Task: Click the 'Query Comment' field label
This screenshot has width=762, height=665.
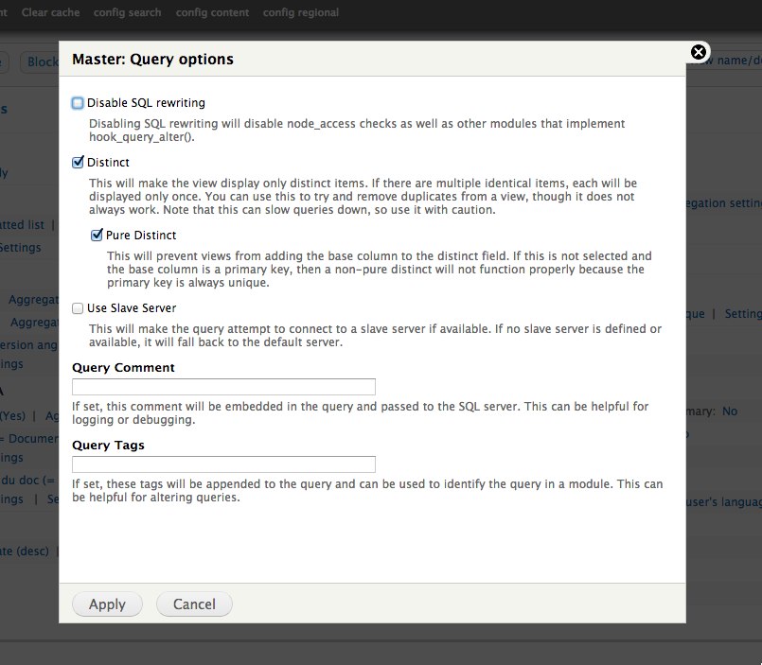Action: [123, 368]
